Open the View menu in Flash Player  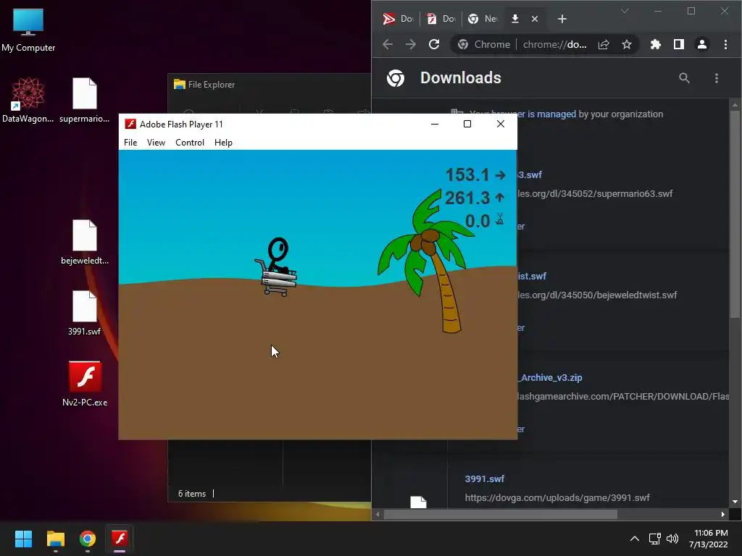coord(156,143)
